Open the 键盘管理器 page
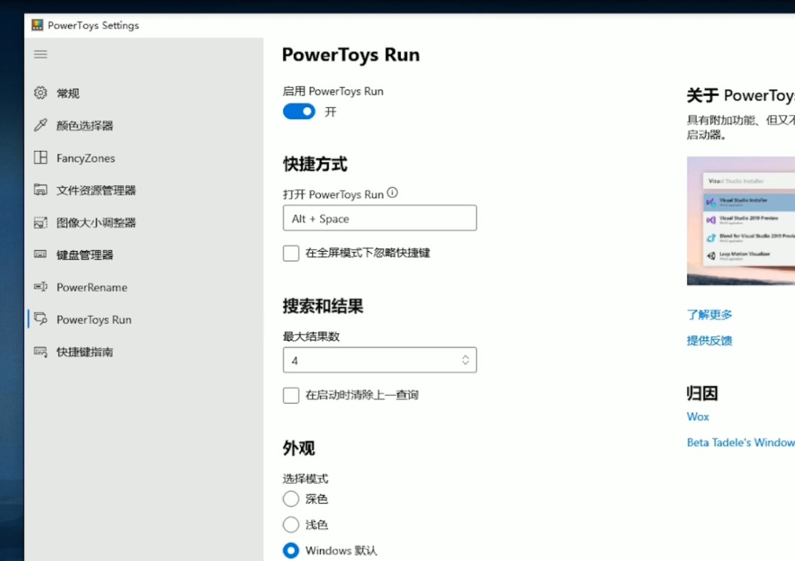Screen dimensions: 795x561 (x=84, y=255)
